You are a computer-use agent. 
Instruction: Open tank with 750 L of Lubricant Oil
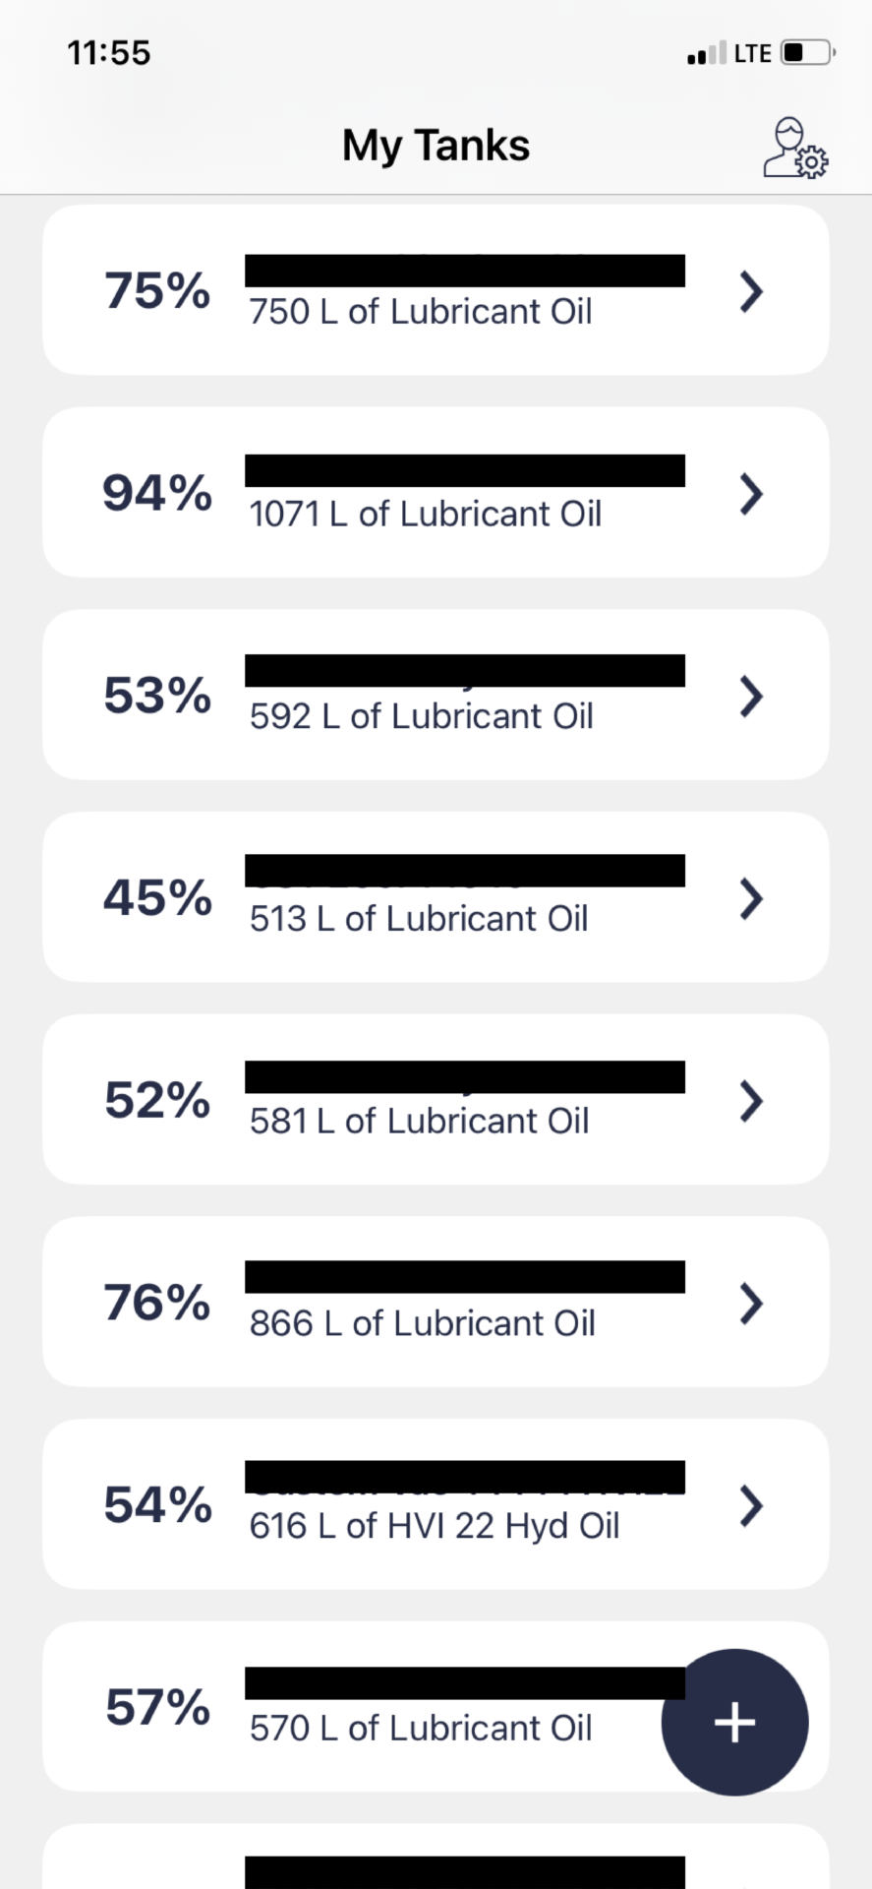[x=421, y=312]
